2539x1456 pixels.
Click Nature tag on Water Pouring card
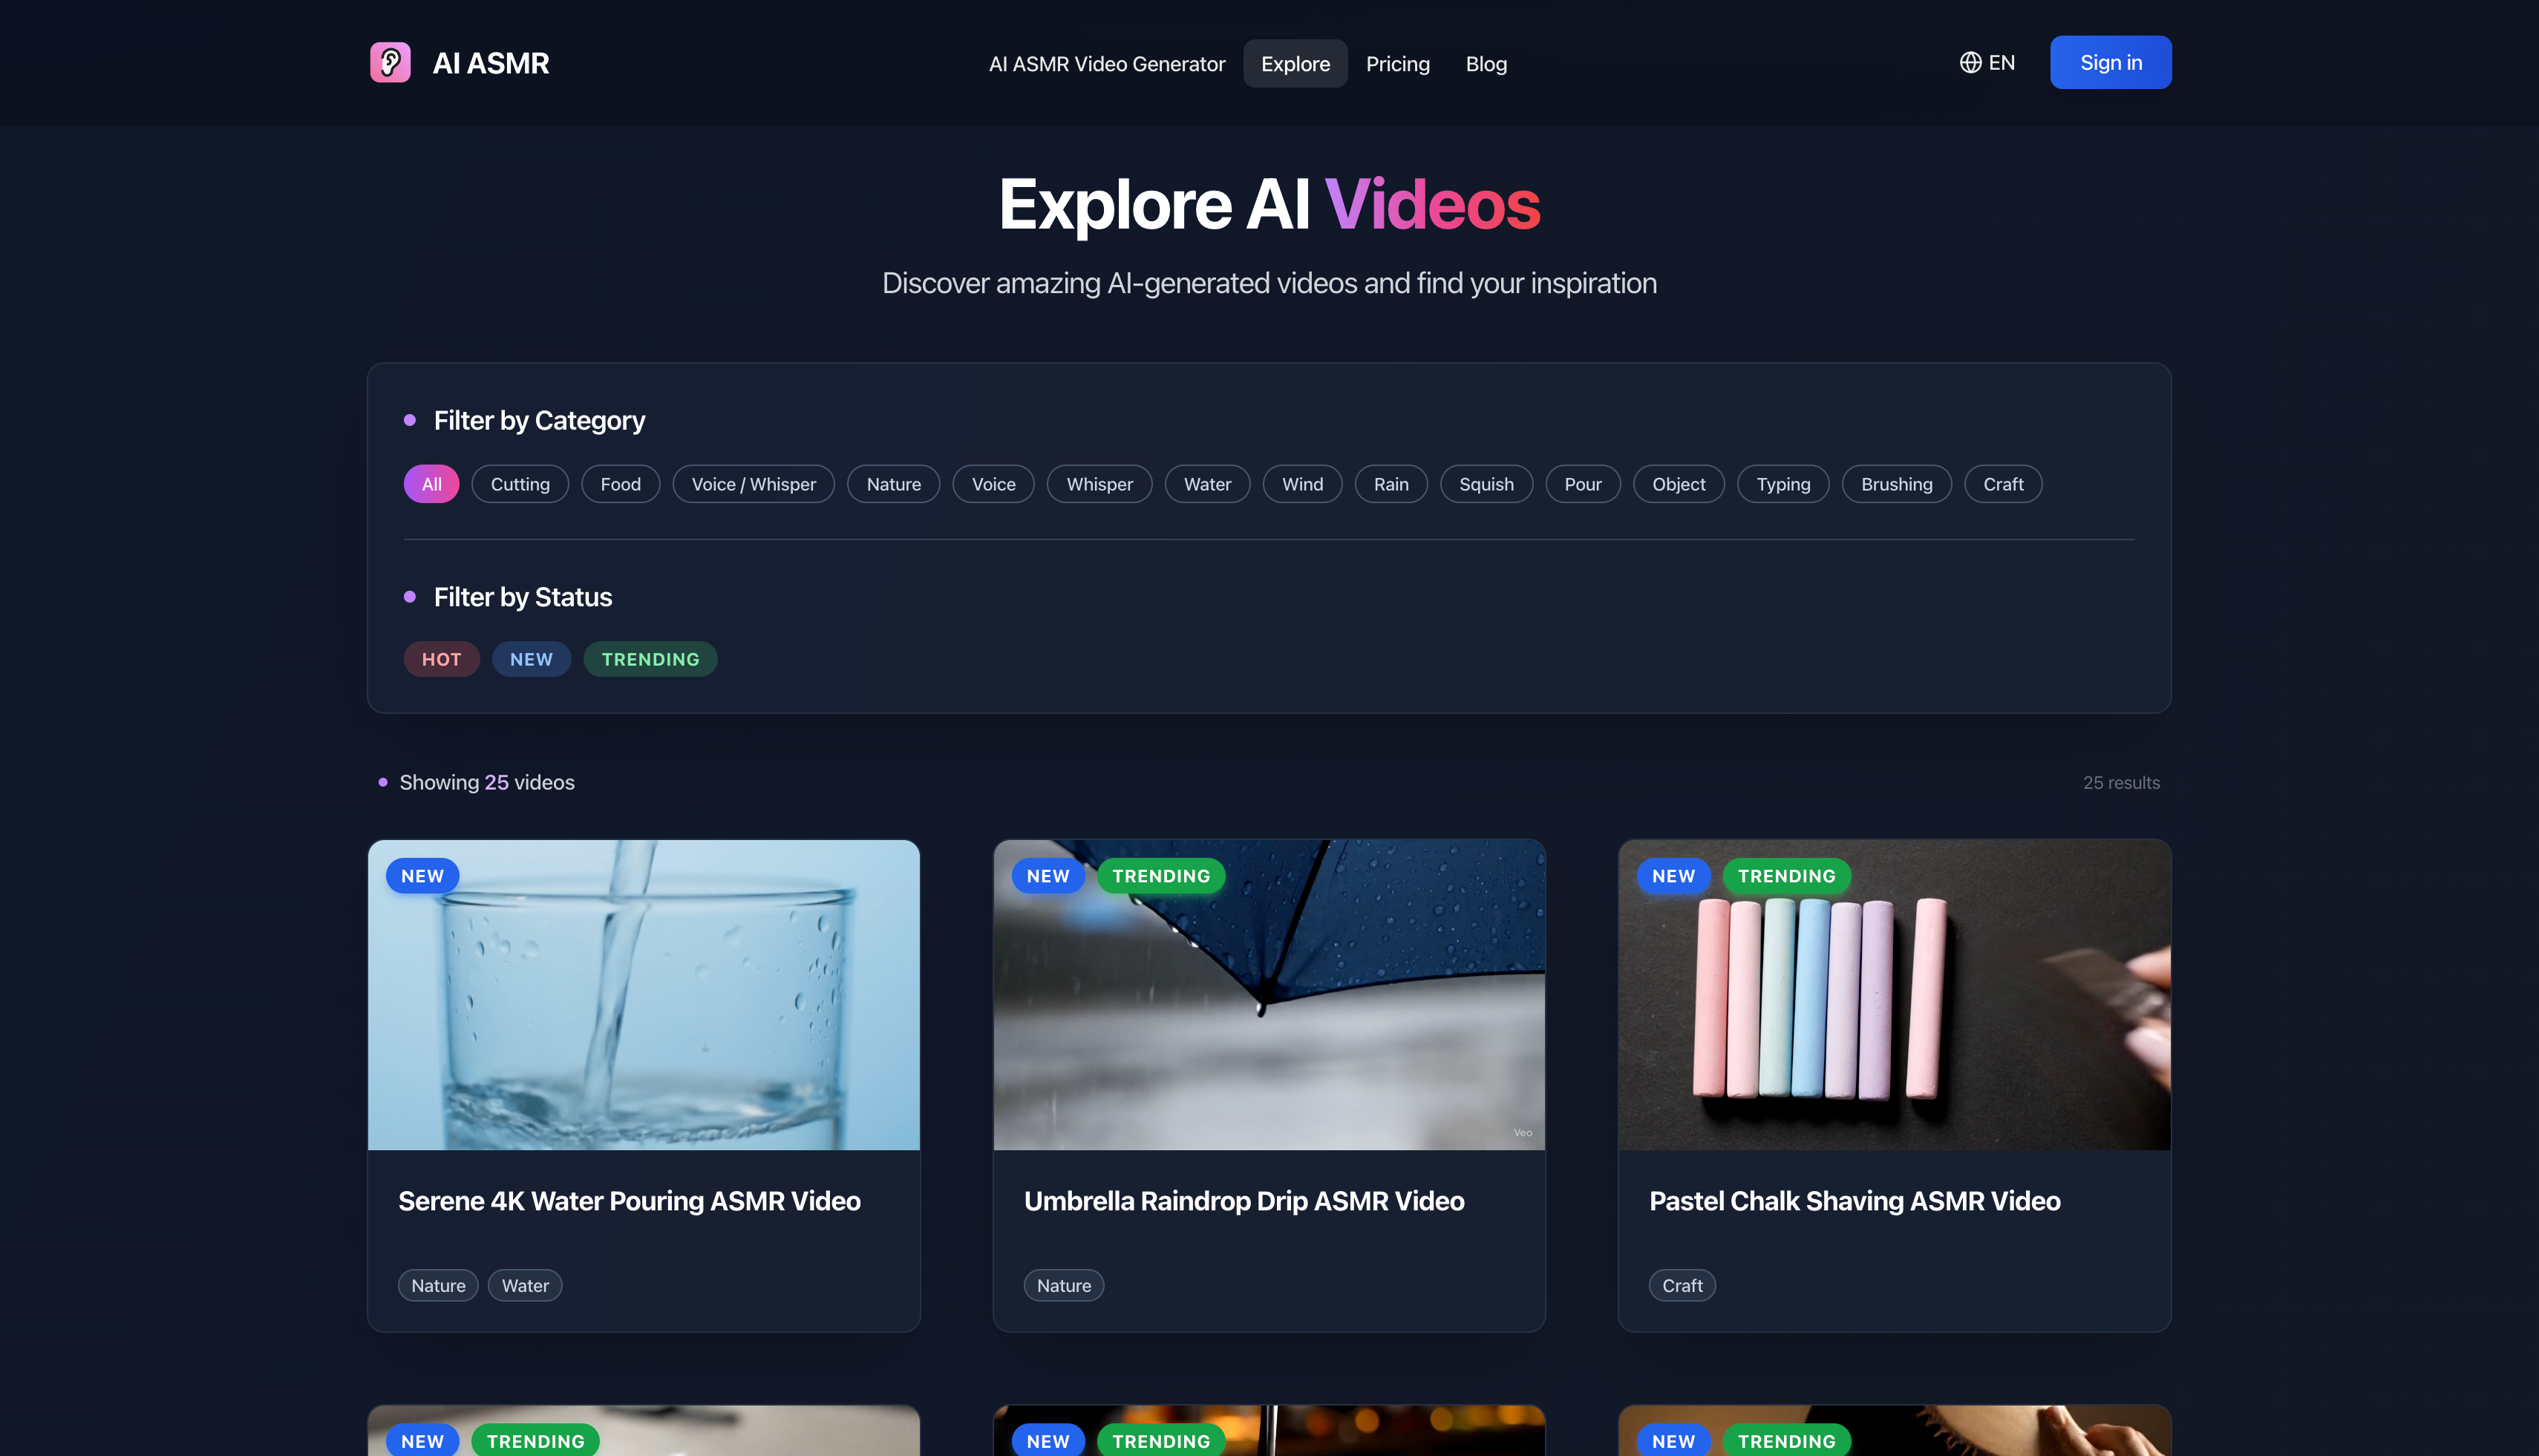click(x=438, y=1286)
